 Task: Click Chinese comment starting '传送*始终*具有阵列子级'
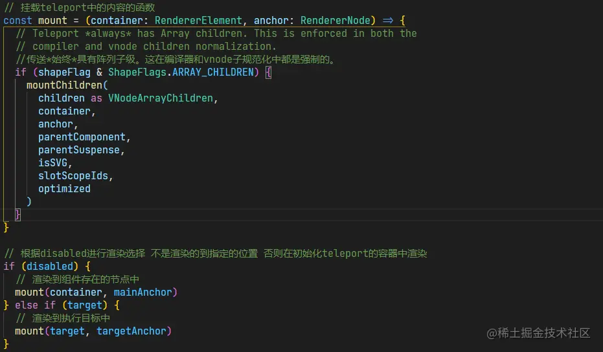click(x=176, y=60)
